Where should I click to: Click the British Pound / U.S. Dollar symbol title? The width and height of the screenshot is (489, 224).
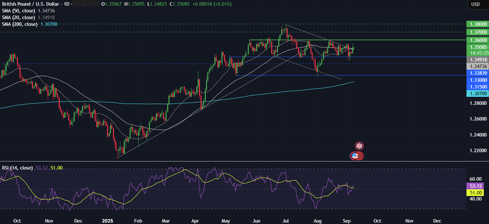click(x=31, y=4)
